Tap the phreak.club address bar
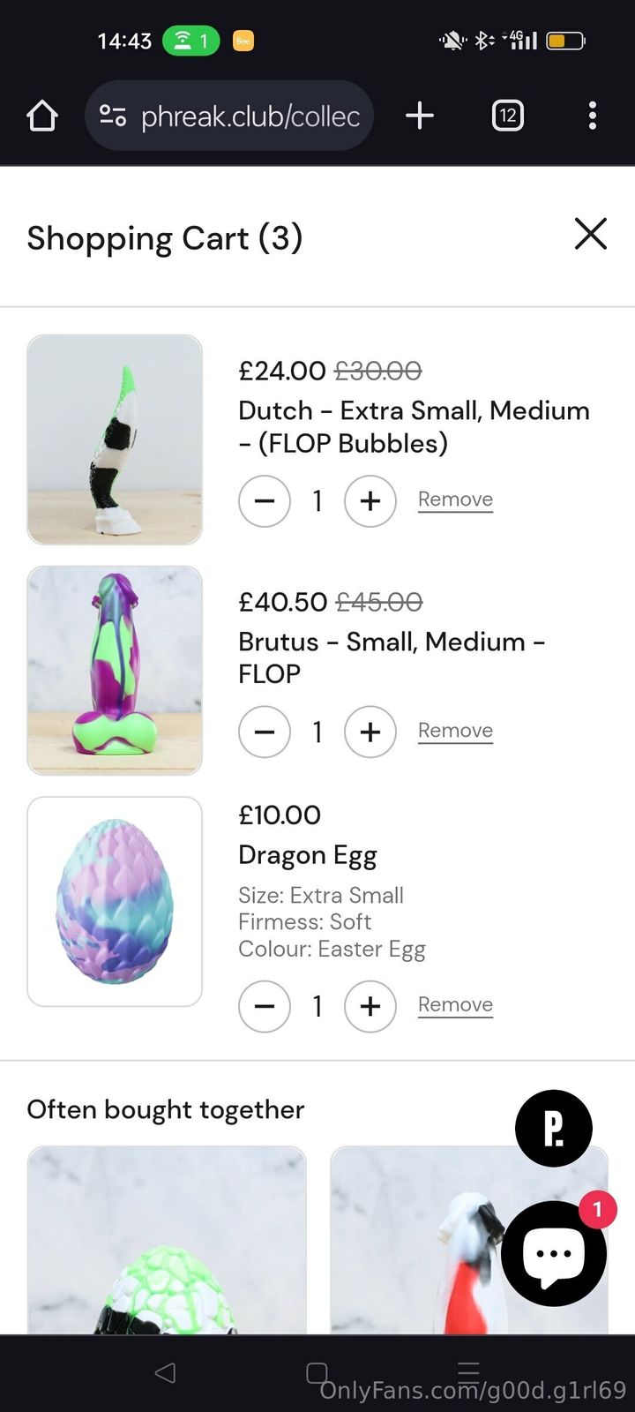Screen dimensions: 635x1412 tap(250, 116)
